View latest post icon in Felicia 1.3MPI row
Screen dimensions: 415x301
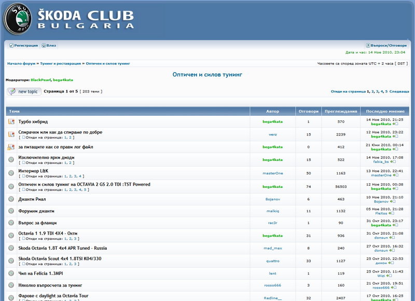pyautogui.click(x=389, y=276)
